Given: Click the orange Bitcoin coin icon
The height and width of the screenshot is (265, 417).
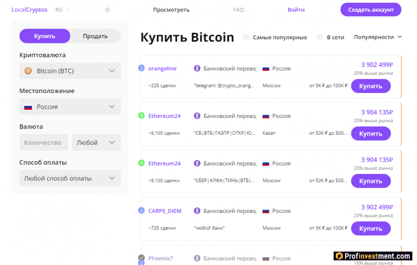Looking at the screenshot, I should (x=28, y=71).
